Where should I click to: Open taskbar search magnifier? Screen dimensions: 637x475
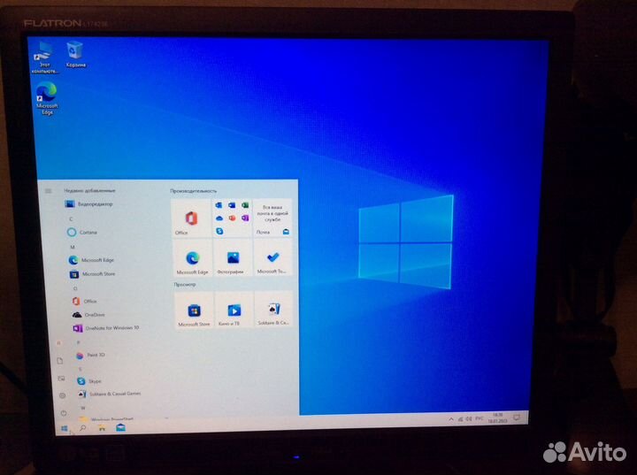83,428
